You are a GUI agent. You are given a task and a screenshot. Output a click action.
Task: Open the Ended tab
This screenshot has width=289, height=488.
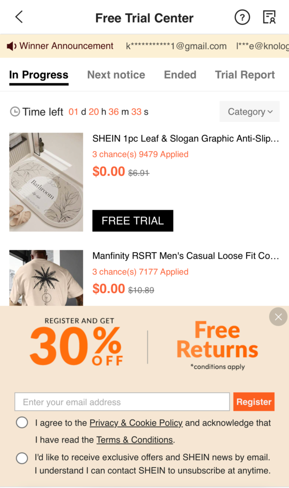point(180,75)
